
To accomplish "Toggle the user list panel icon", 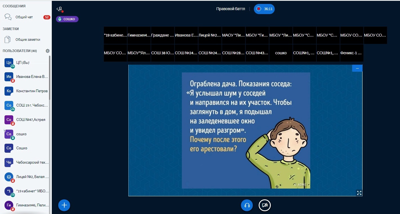I will tap(60, 9).
